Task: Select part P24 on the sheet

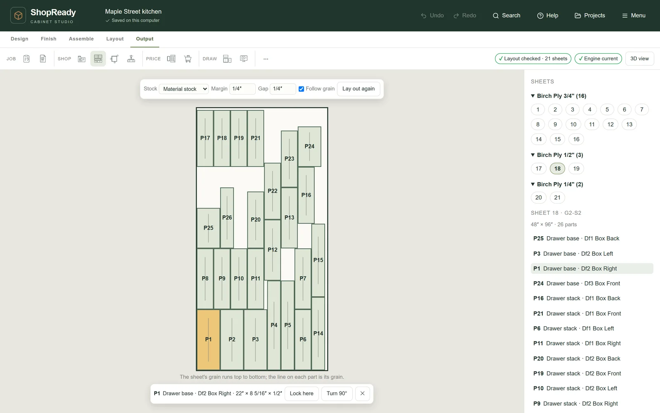Action: coord(309,146)
